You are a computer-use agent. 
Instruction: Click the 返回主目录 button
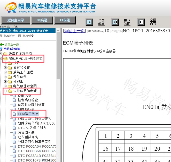pos(15,20)
